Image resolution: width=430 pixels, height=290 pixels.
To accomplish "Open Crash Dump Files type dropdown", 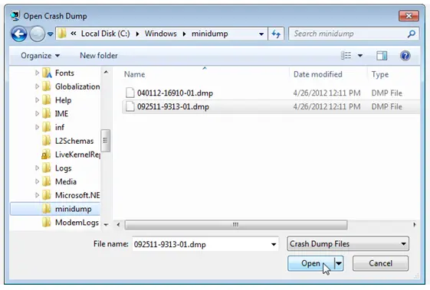I will 348,244.
